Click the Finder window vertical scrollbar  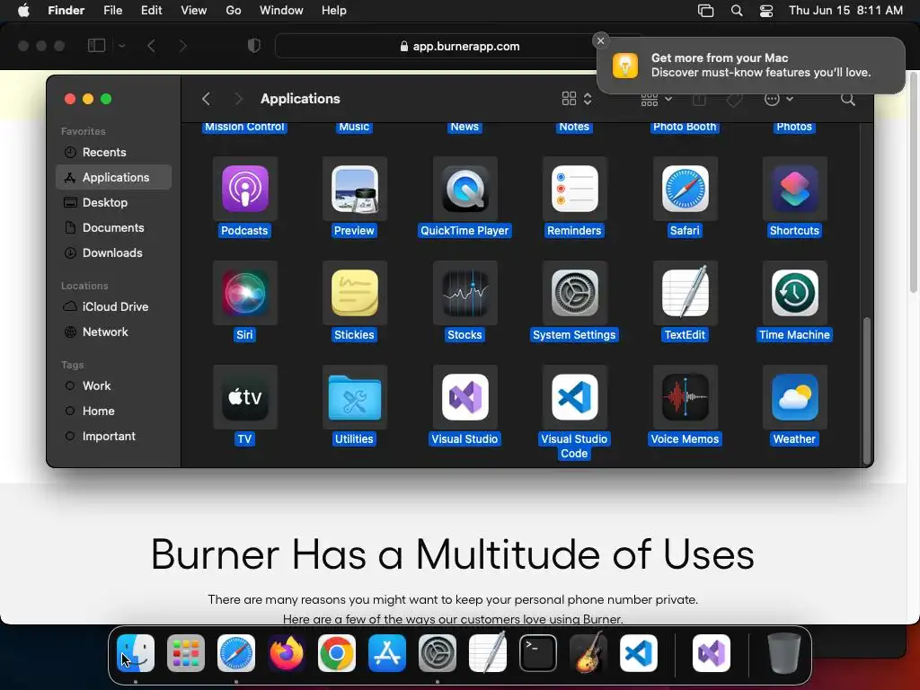pos(866,391)
